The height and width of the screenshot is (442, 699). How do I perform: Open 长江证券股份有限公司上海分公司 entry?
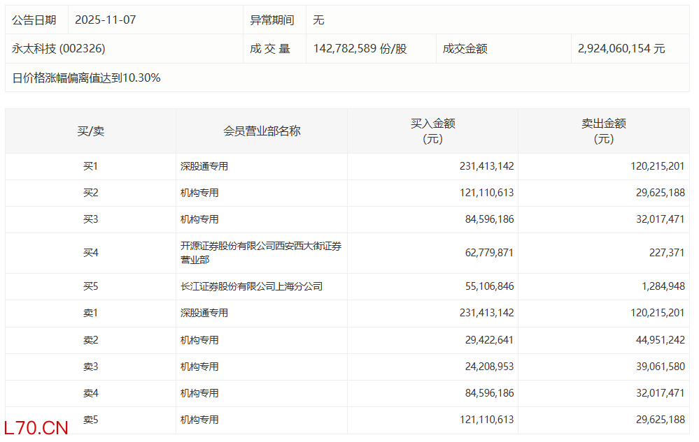[251, 286]
